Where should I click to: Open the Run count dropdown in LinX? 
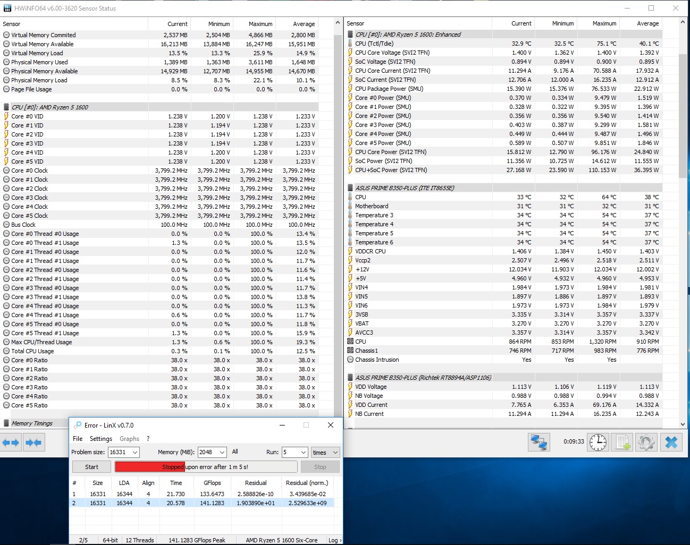(x=304, y=452)
